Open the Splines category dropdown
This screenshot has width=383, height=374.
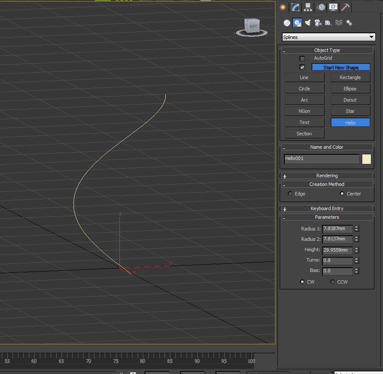point(328,37)
